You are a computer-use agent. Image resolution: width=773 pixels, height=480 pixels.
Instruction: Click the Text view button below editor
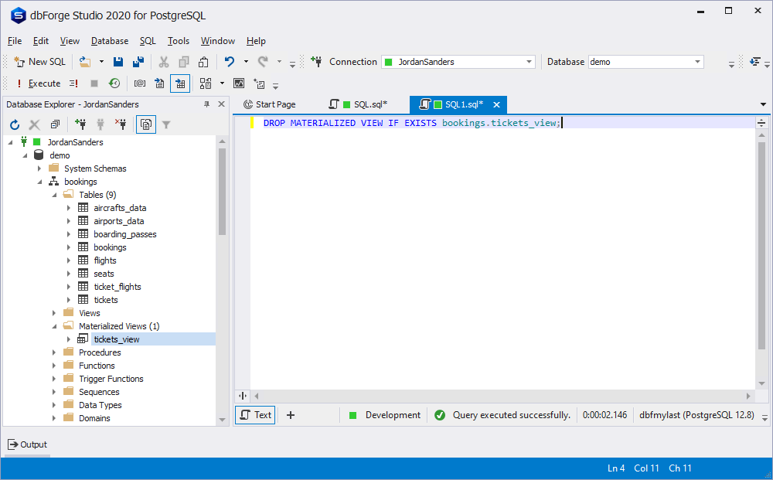pyautogui.click(x=255, y=415)
